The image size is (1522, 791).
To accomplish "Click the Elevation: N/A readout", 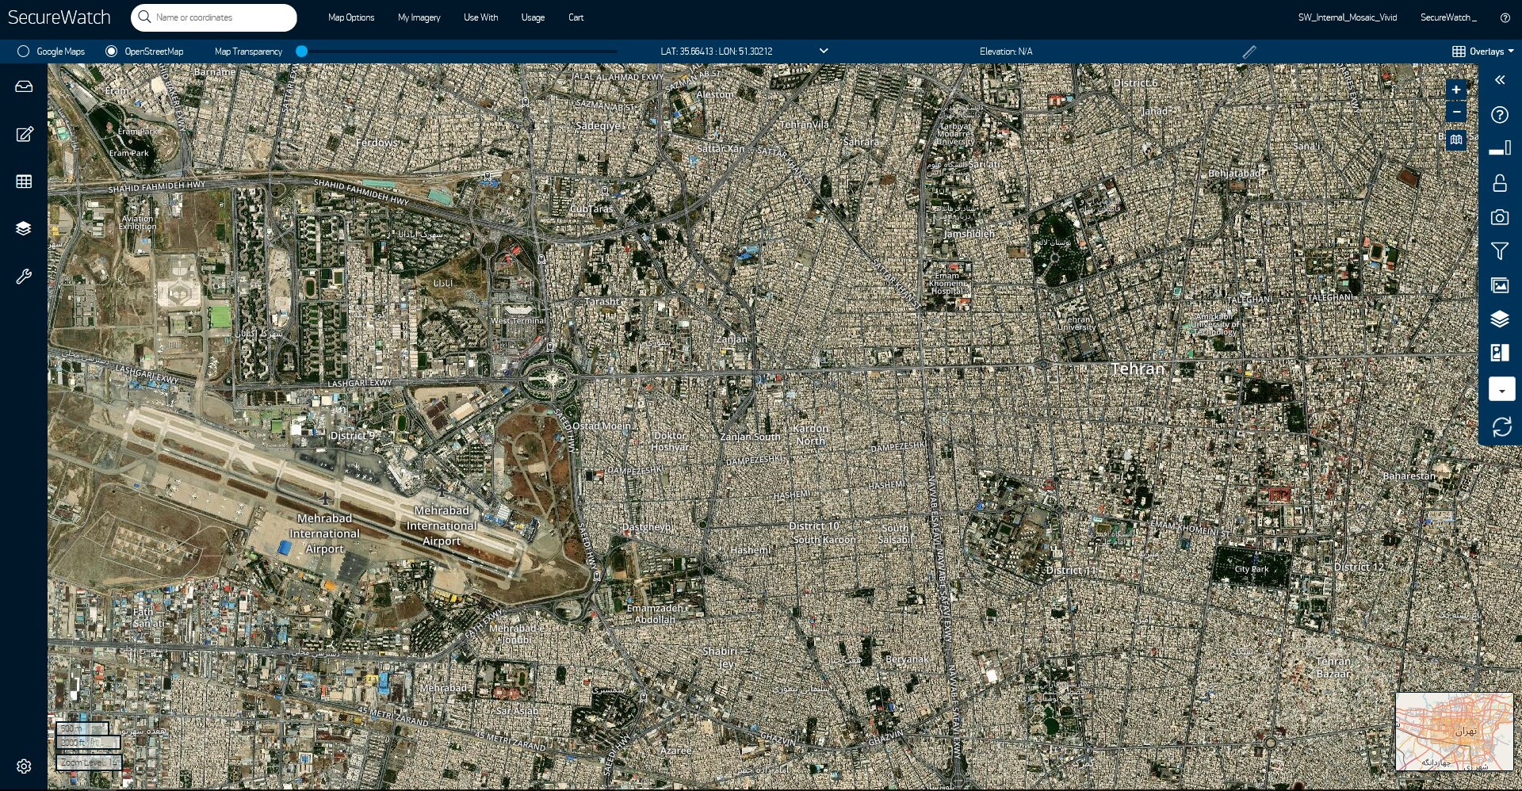I will click(1006, 52).
